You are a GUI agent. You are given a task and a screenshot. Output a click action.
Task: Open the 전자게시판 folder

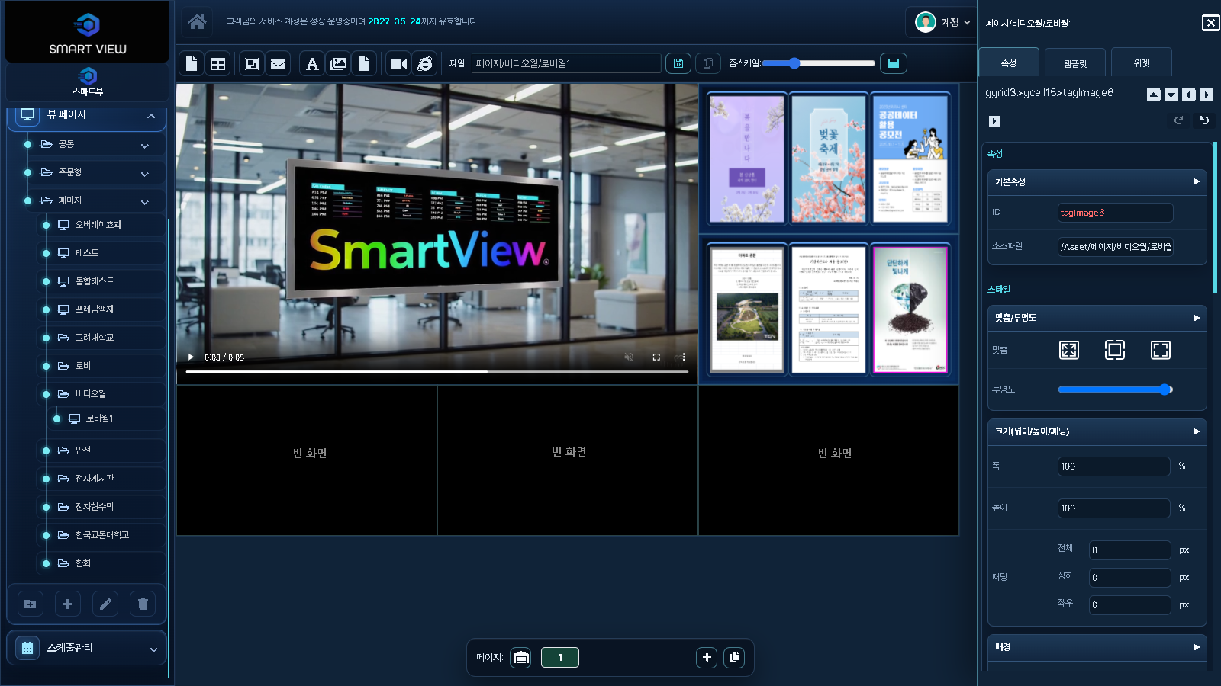tap(102, 479)
